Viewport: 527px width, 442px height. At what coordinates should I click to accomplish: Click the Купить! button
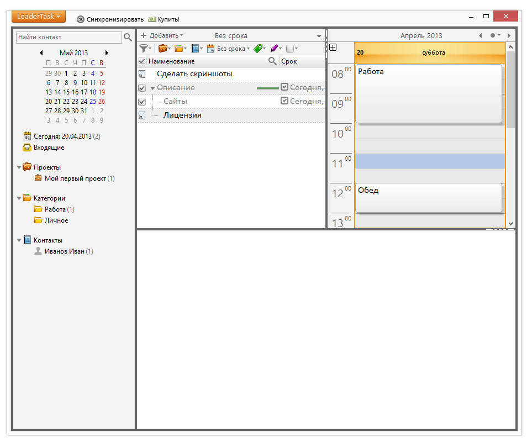point(164,19)
